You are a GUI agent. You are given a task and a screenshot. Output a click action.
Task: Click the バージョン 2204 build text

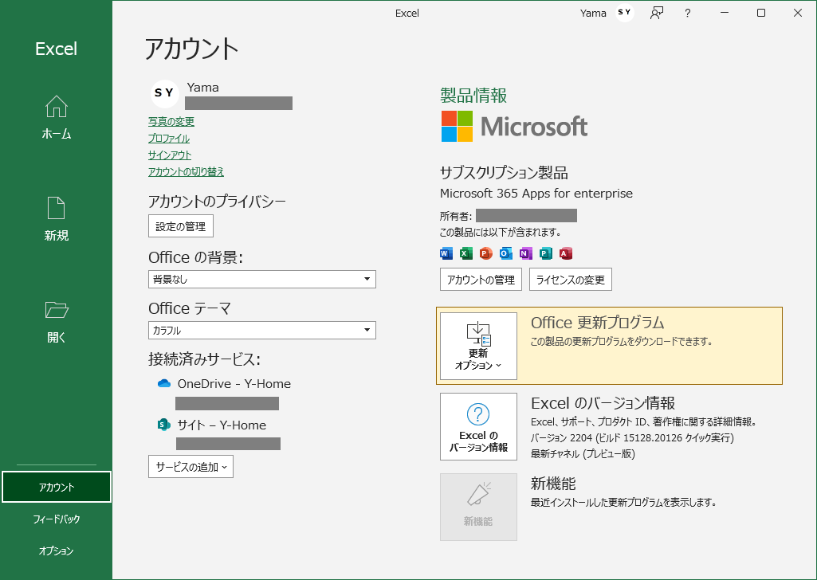click(x=632, y=438)
